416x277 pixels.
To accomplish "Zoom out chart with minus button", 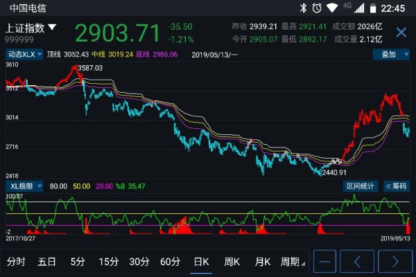I will point(324,261).
